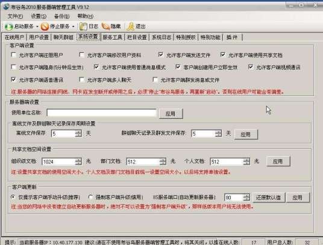This screenshot has height=245, width=323.
Task: Expand the 启动服务 dropdown arrow
Action: pos(37,26)
